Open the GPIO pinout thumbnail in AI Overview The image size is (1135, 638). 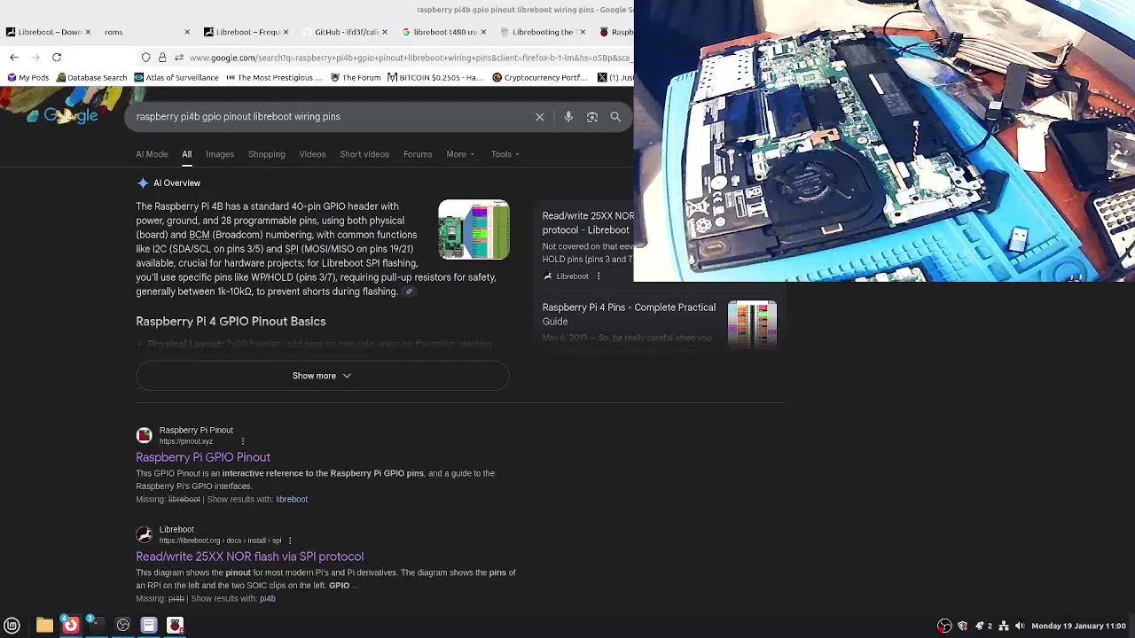(x=474, y=230)
